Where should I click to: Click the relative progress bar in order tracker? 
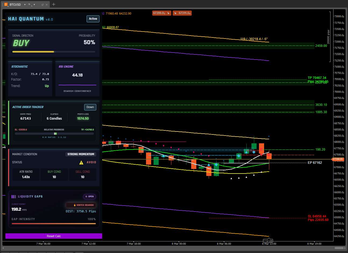pos(54,134)
